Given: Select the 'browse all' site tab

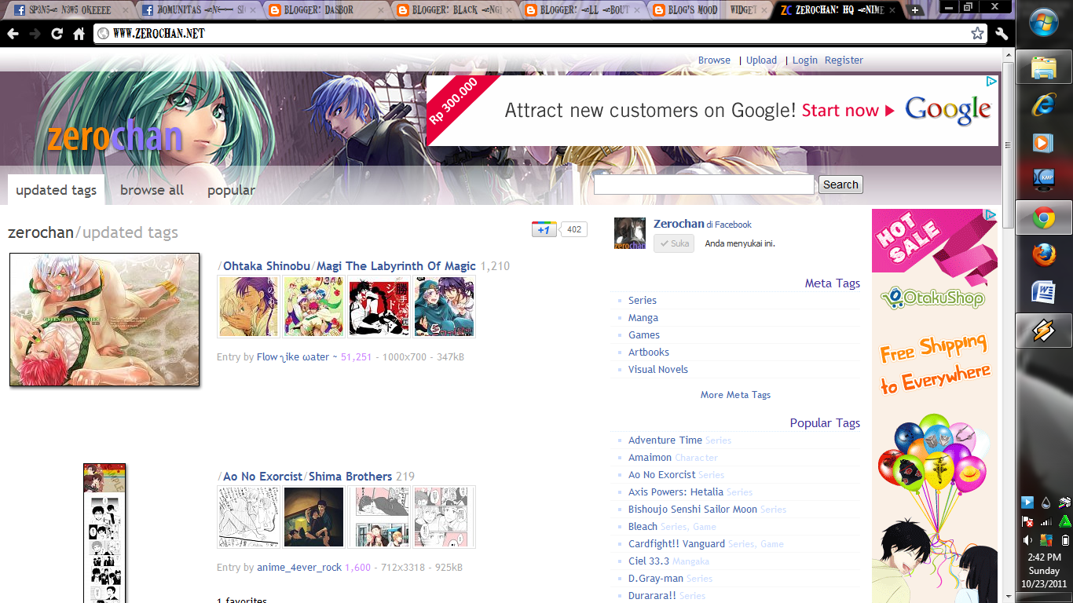Looking at the screenshot, I should pyautogui.click(x=152, y=190).
